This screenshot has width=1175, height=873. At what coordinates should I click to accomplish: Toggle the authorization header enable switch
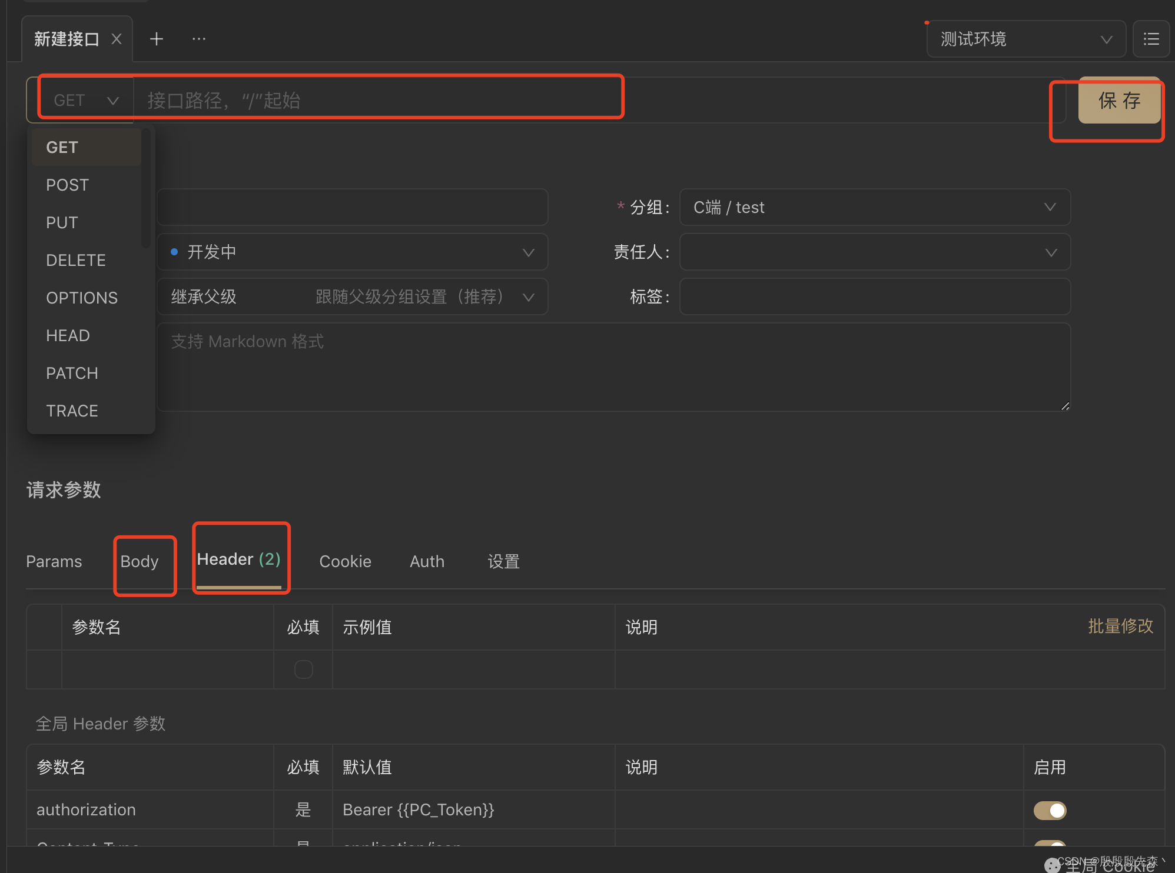(1050, 810)
